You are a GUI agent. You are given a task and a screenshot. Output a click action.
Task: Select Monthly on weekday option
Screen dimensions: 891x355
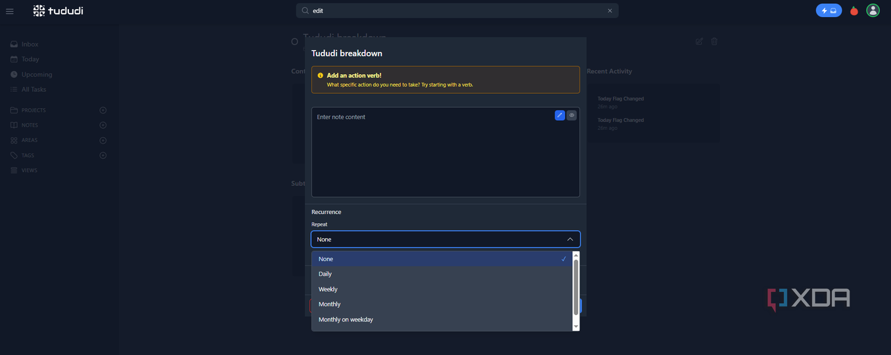442,320
